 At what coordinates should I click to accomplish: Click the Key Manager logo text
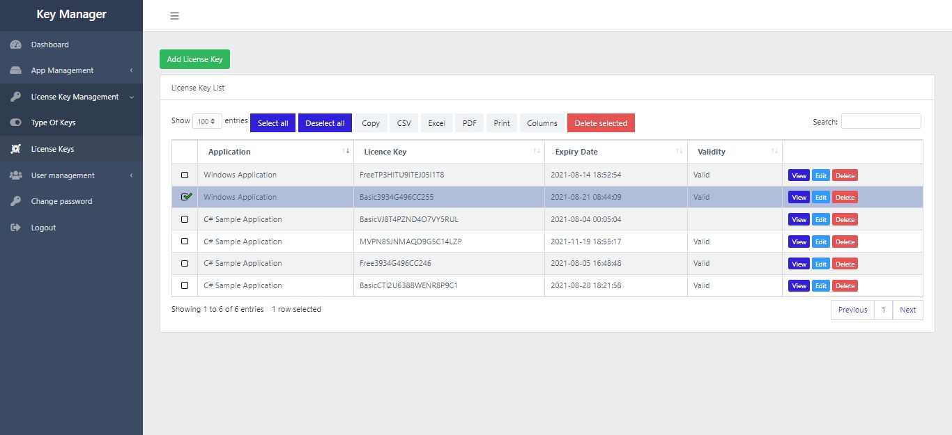point(71,14)
